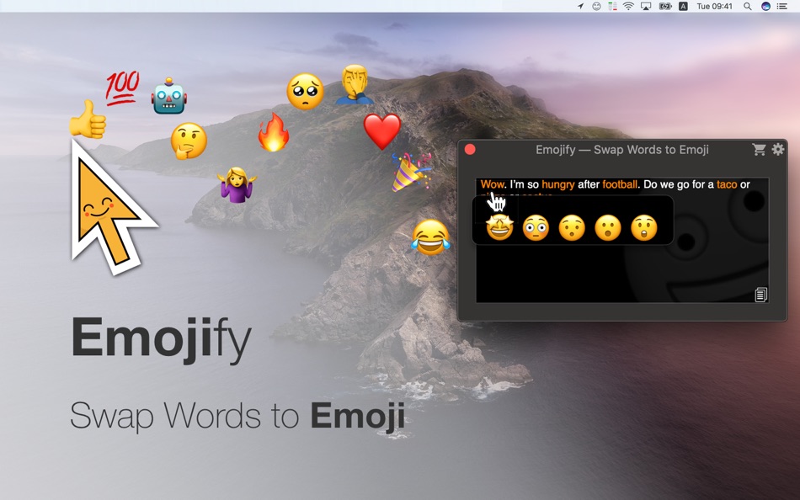
Task: Pick the flushed face emoji suggestion
Action: click(x=536, y=227)
